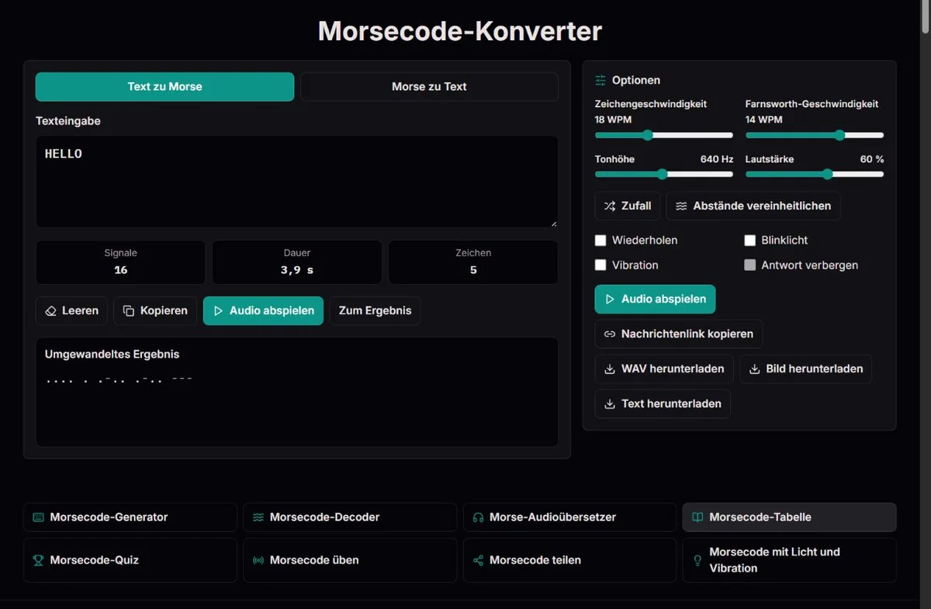Screen dimensions: 931x609
Task: Click into the Texteingabe field containing HELLO
Action: click(297, 182)
